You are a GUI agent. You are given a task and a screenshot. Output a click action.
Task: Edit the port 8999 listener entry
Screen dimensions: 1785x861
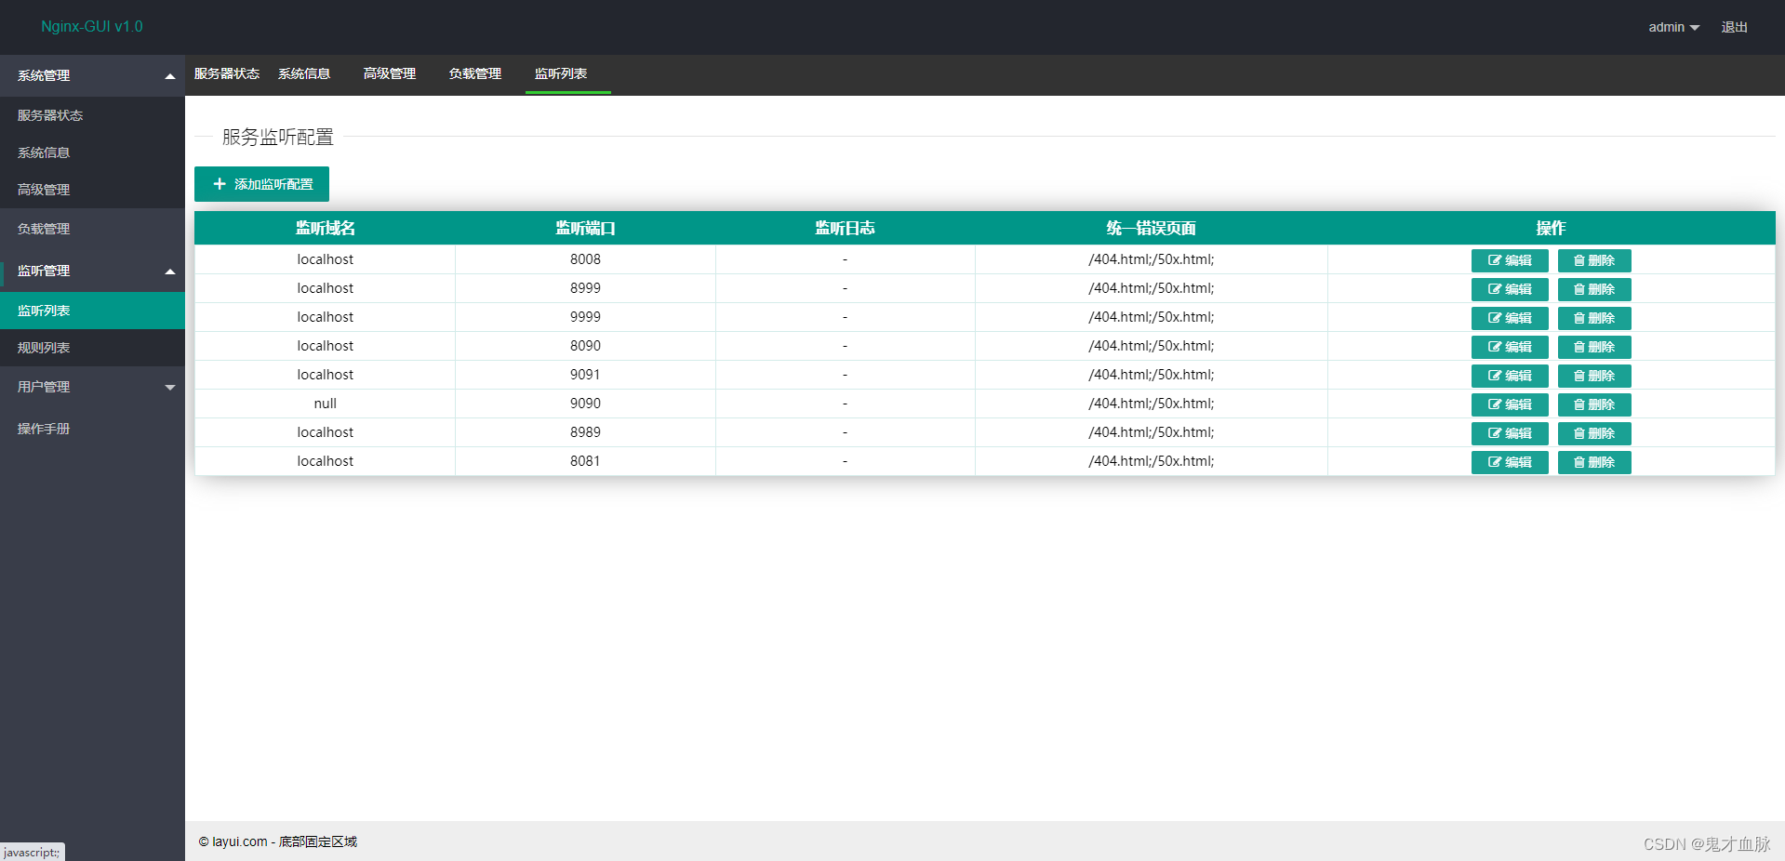point(1510,289)
